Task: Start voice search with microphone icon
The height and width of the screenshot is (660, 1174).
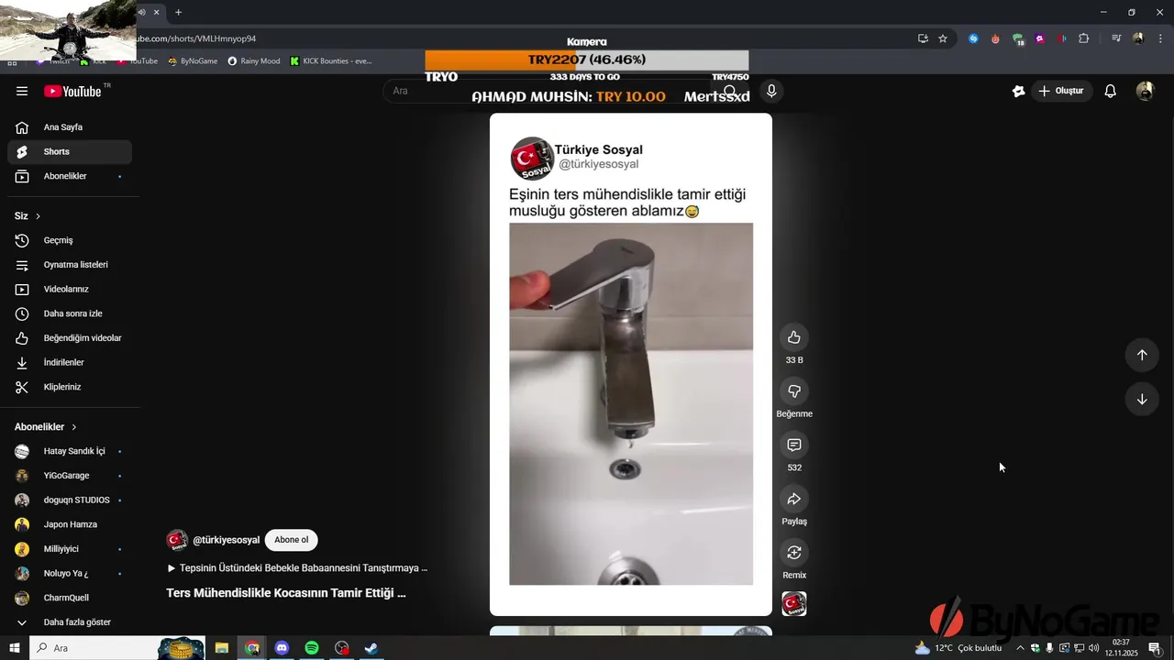Action: pyautogui.click(x=771, y=91)
